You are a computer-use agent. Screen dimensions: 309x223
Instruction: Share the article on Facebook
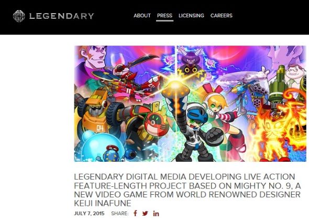(x=136, y=214)
